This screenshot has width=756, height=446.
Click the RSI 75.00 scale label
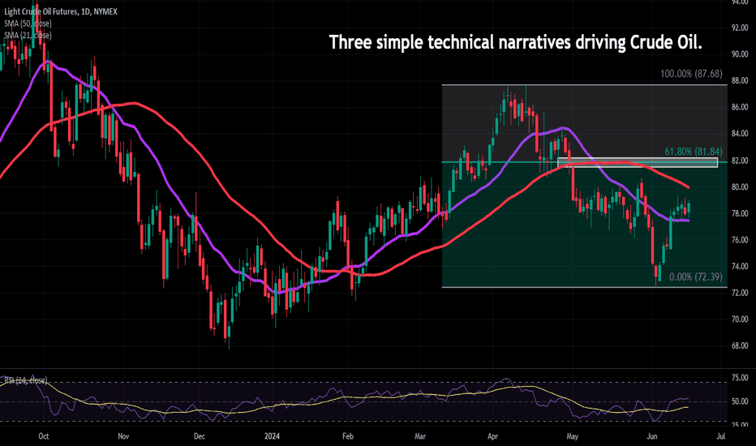[740, 378]
